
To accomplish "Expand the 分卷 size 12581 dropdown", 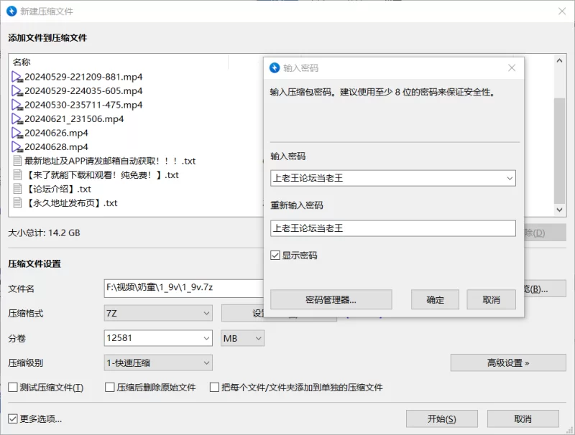I will click(x=206, y=338).
